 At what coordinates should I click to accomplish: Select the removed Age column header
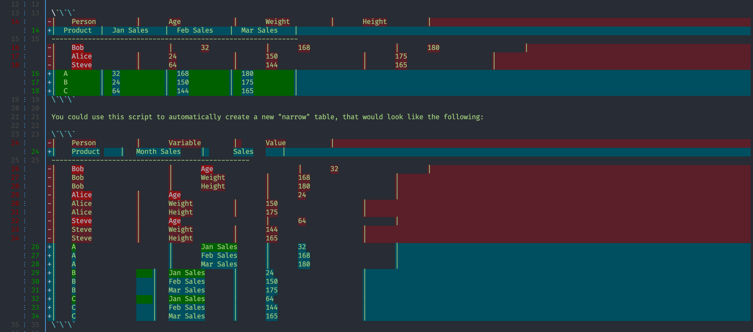coord(174,21)
